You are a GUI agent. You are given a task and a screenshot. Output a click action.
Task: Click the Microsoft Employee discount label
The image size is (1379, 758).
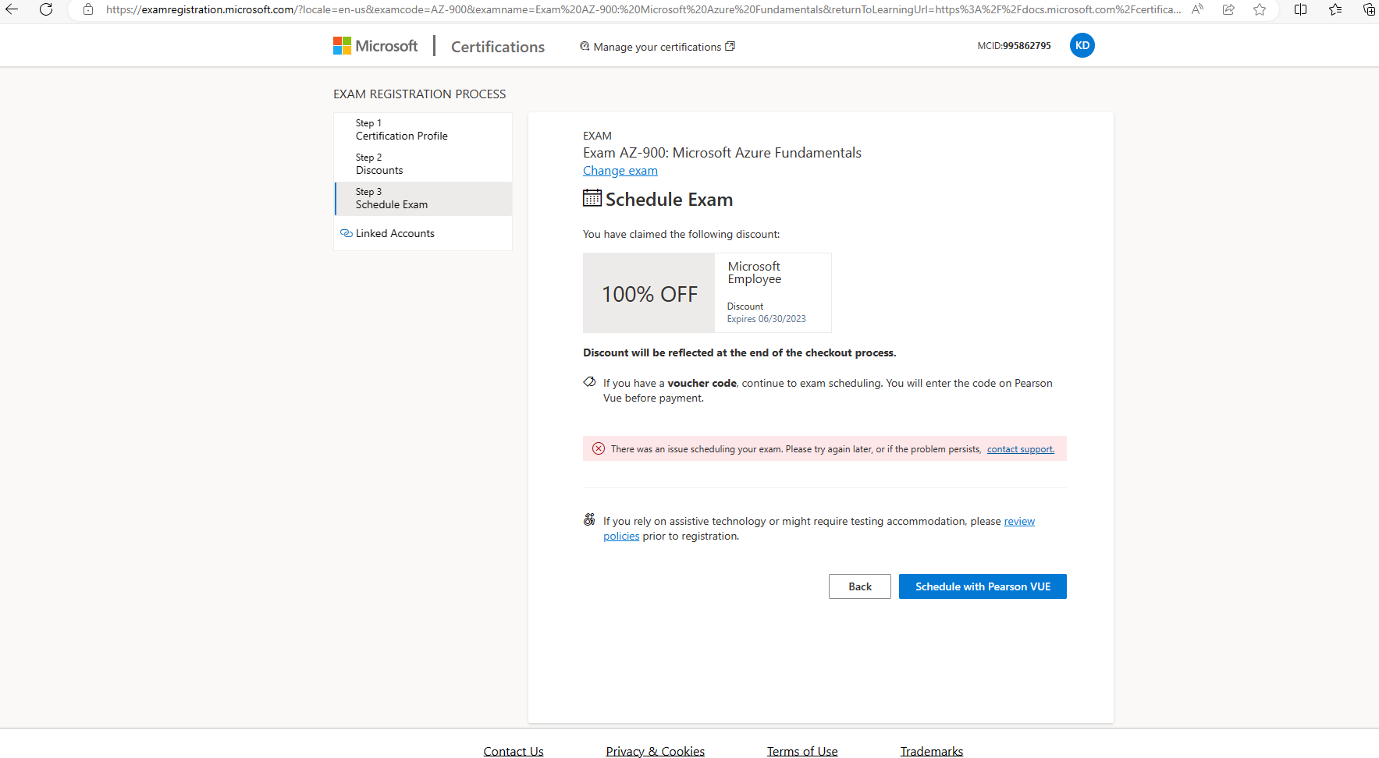click(755, 273)
